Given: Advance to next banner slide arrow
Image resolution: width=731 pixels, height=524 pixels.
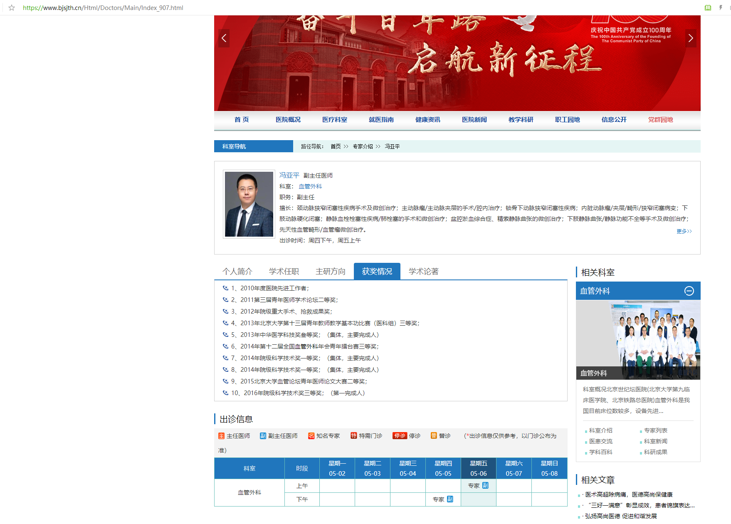Looking at the screenshot, I should [x=690, y=38].
